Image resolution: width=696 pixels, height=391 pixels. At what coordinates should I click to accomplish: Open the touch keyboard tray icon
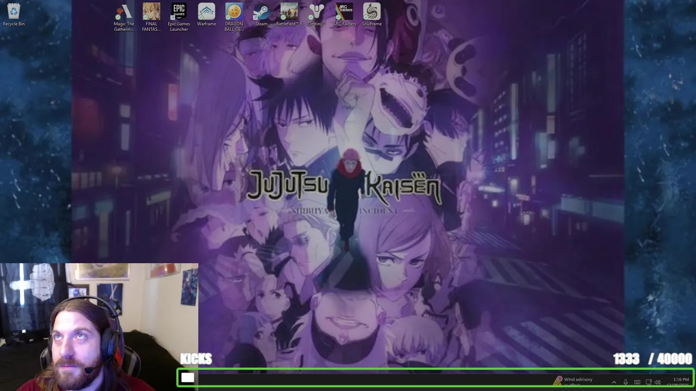point(637,382)
